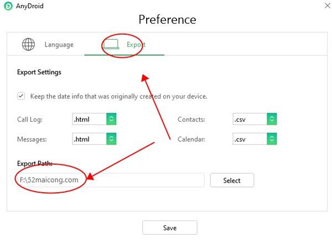332x244 pixels.
Task: Close the Preference window
Action: coord(324,7)
